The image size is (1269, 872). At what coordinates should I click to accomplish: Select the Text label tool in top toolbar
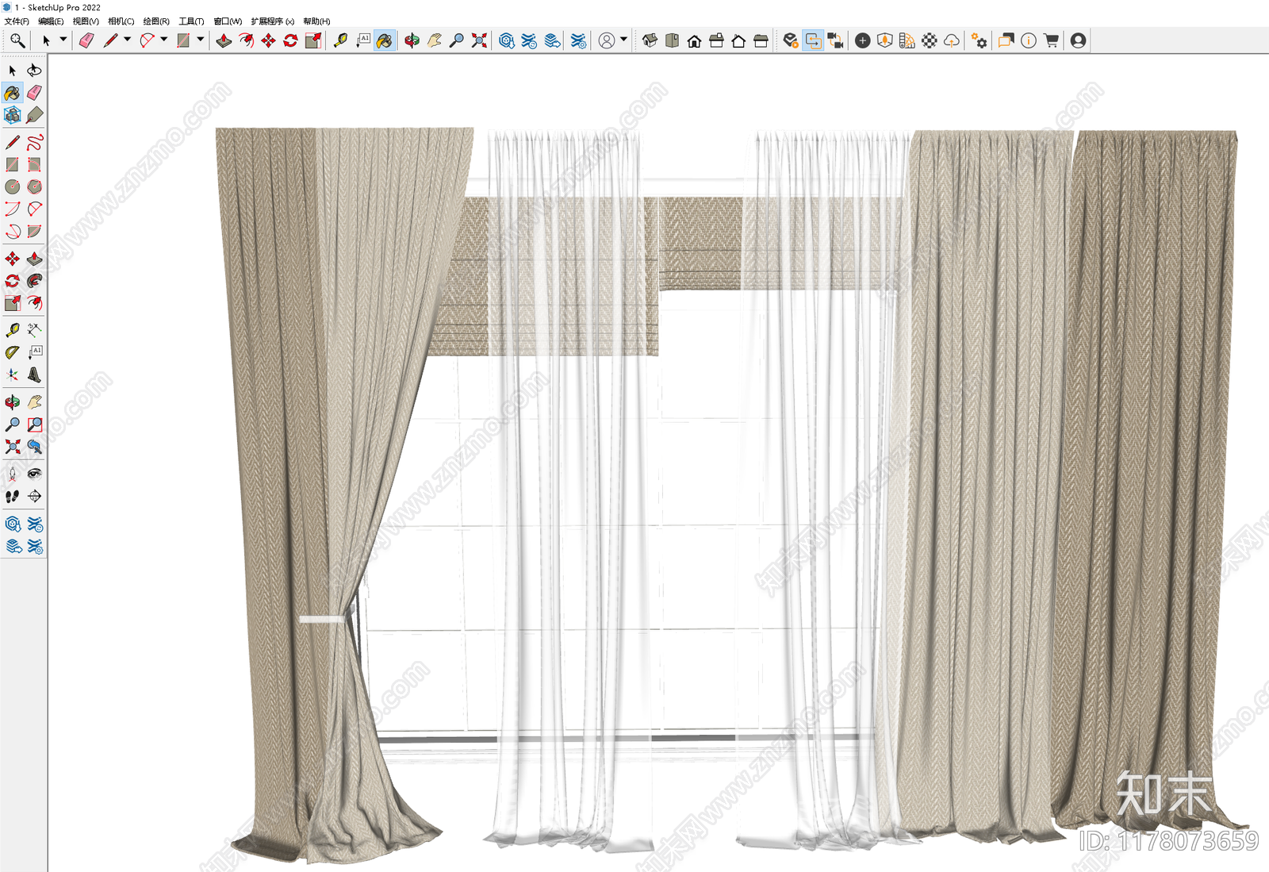[362, 40]
